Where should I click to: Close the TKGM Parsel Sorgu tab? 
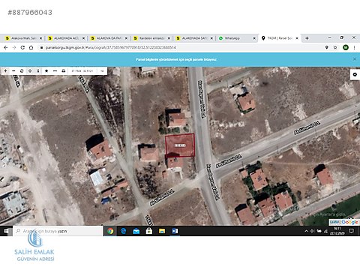click(x=297, y=38)
